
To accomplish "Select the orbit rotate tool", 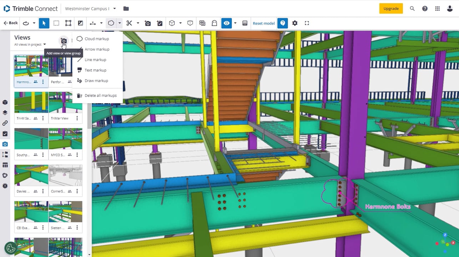I will (26, 23).
